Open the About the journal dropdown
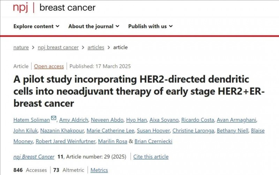 (94, 26)
